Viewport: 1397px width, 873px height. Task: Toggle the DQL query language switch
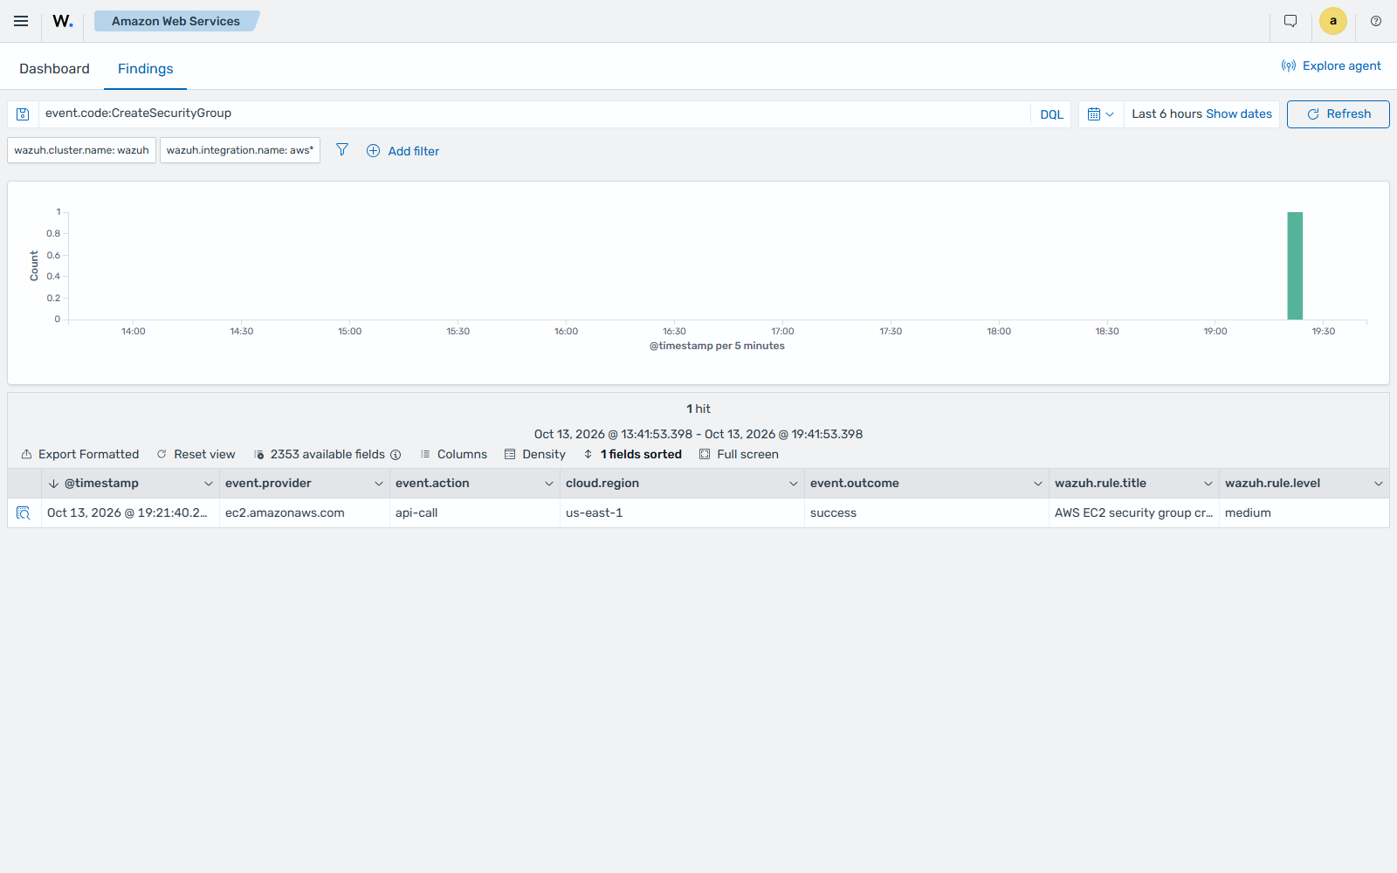(1052, 114)
